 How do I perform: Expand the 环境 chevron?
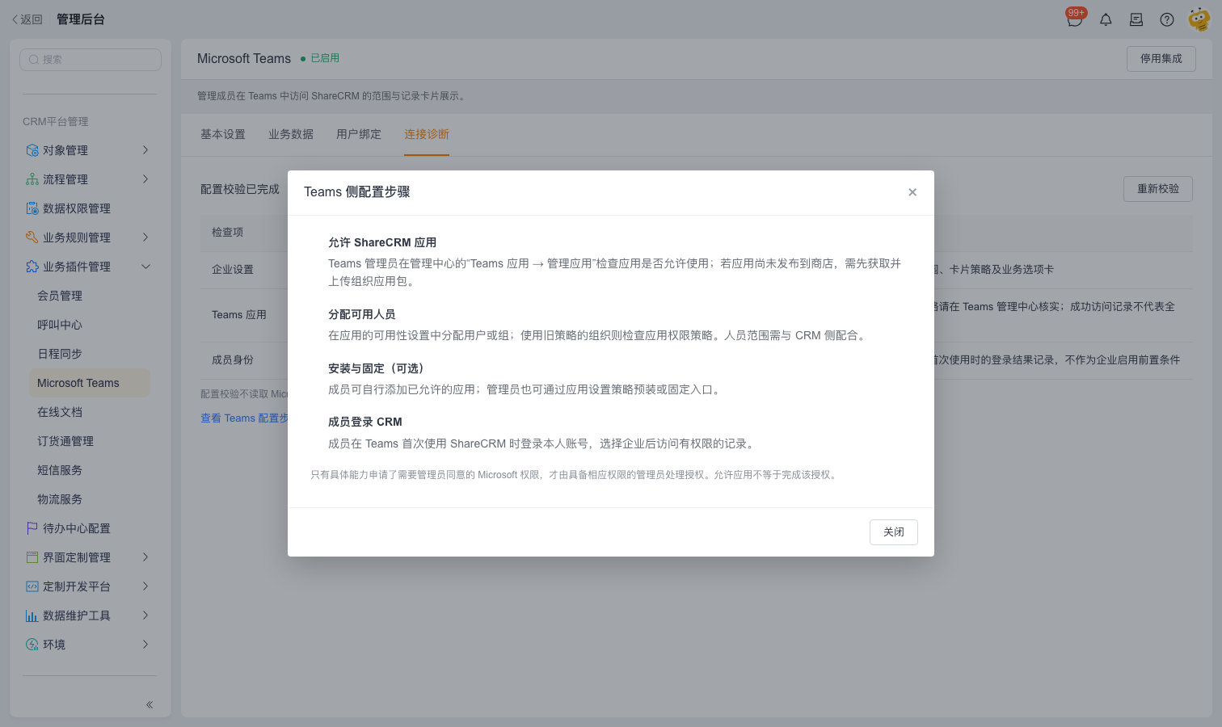click(x=145, y=645)
